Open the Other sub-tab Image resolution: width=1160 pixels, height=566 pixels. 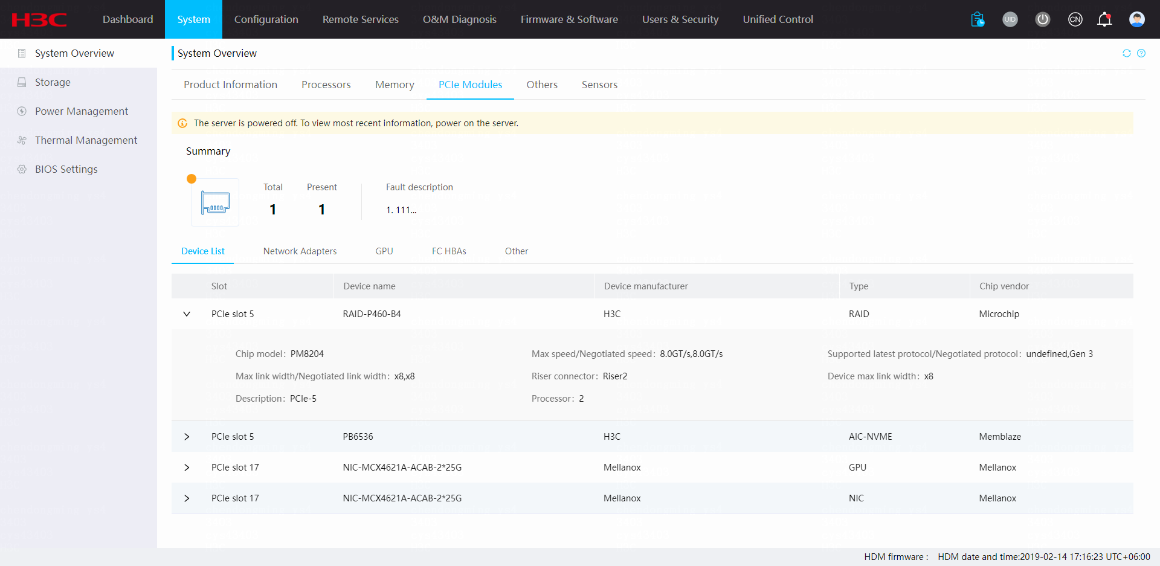tap(517, 251)
